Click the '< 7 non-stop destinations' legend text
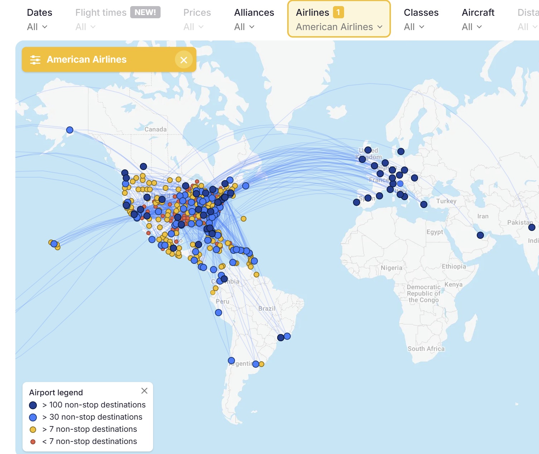The height and width of the screenshot is (454, 539). [x=89, y=441]
